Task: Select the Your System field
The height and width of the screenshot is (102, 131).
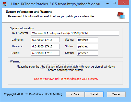Action: pyautogui.click(x=75, y=33)
